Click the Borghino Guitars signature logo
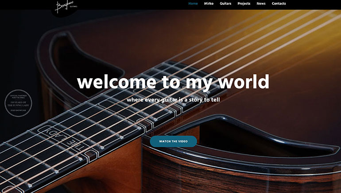 (65, 7)
